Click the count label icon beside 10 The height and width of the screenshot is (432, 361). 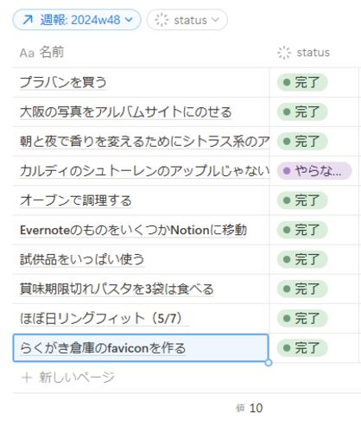240,408
